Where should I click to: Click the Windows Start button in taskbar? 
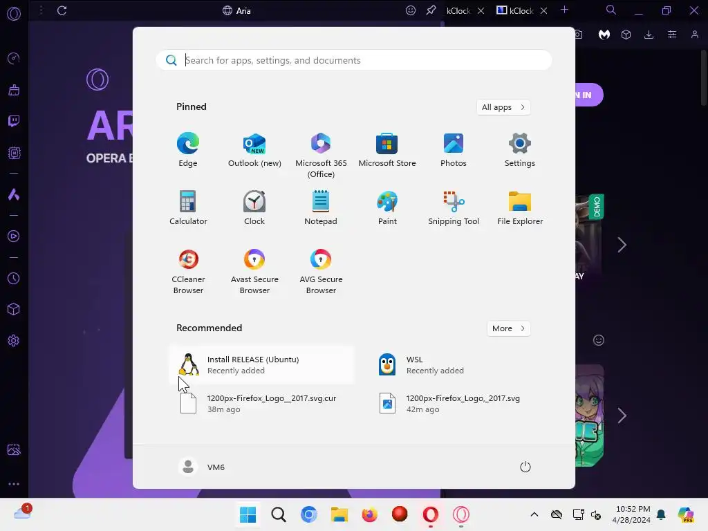point(248,514)
